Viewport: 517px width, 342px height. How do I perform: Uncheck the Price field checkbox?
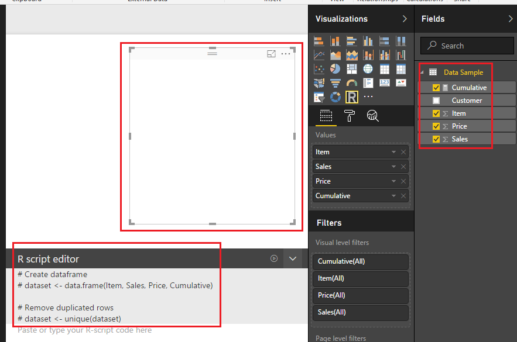(x=436, y=126)
